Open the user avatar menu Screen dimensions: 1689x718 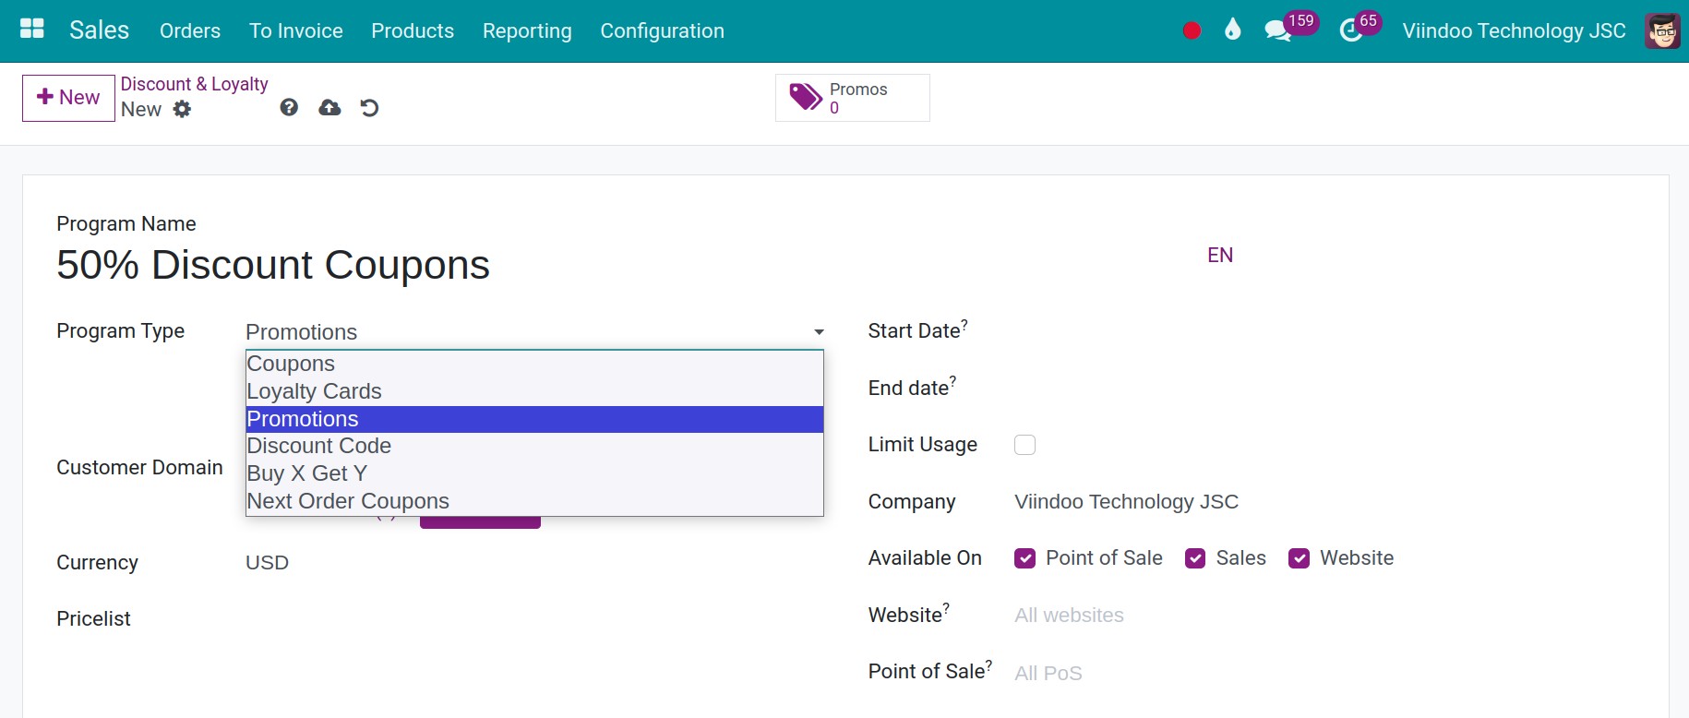pyautogui.click(x=1662, y=30)
